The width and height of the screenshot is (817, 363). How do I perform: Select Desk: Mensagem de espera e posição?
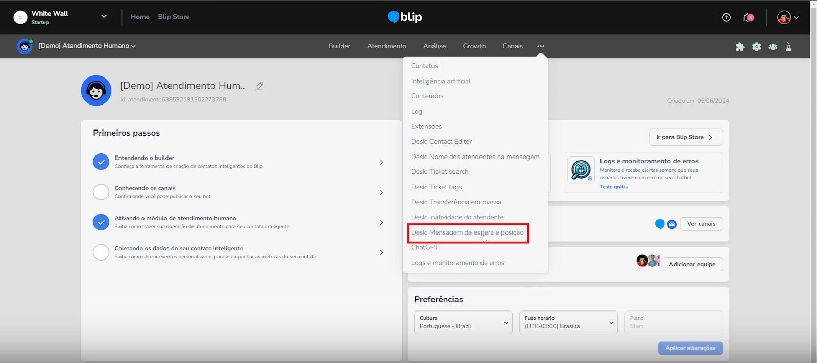tap(467, 232)
